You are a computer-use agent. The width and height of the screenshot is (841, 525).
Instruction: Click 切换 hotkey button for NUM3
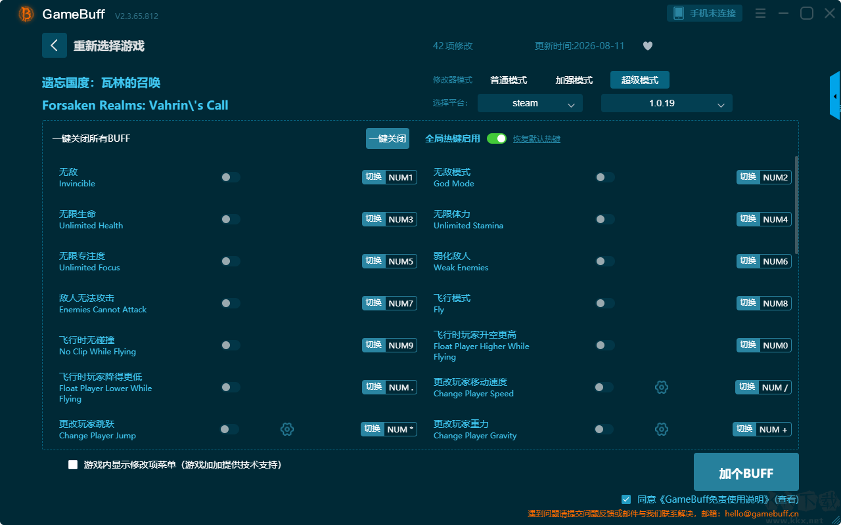click(x=374, y=219)
